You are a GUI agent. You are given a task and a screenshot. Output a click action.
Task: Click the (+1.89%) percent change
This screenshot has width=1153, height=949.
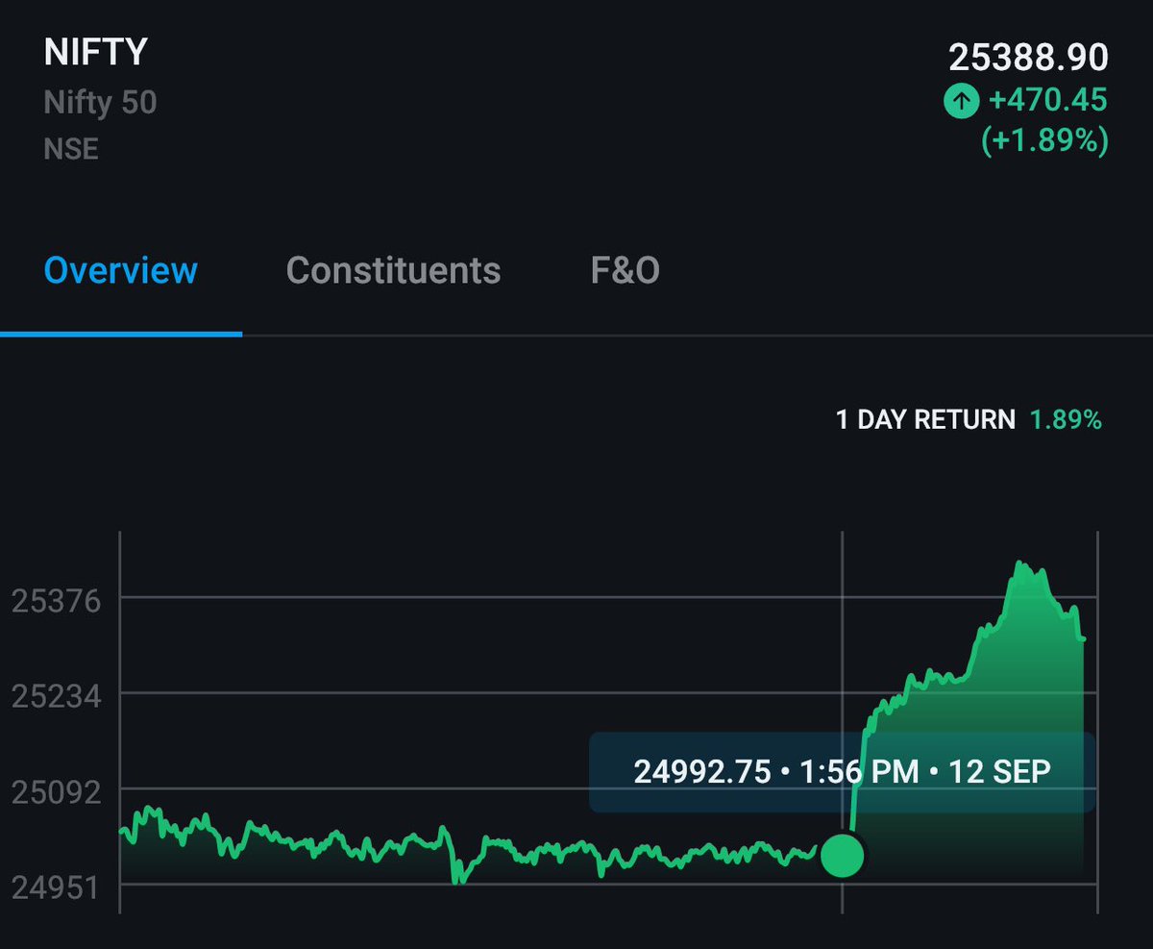[1044, 141]
